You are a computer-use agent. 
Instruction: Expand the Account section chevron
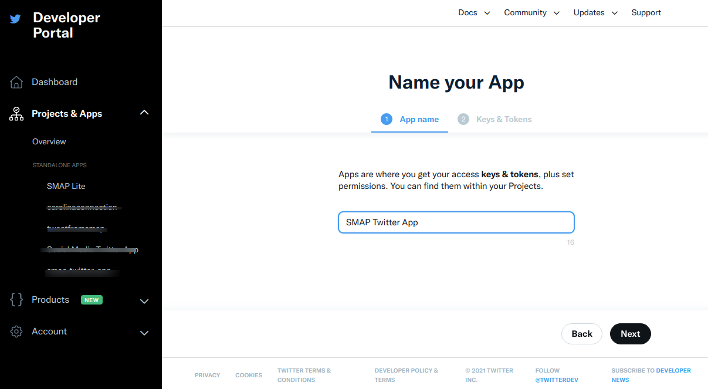tap(144, 333)
